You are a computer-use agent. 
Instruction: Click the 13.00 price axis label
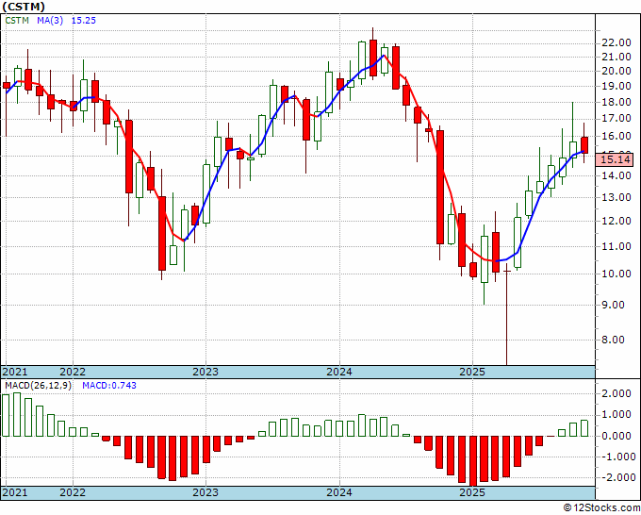[616, 197]
